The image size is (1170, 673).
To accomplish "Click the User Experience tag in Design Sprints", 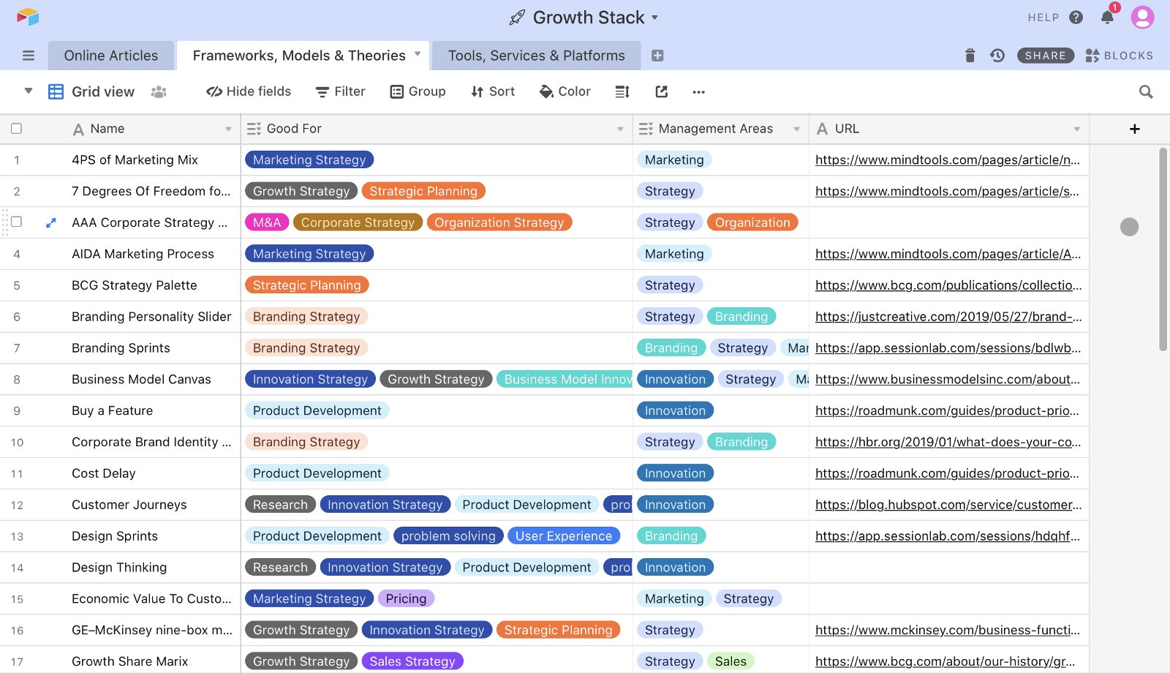I will coord(564,536).
